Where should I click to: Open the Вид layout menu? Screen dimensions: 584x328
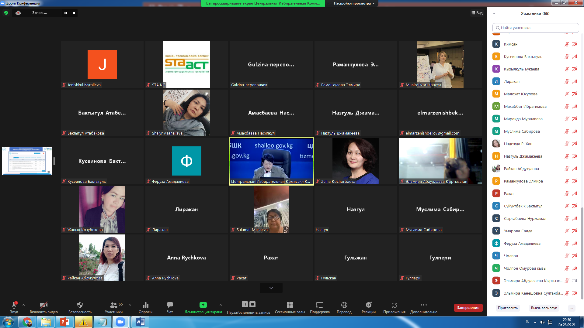(x=477, y=13)
